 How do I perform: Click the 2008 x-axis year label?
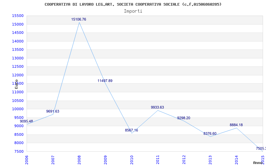point(79,160)
